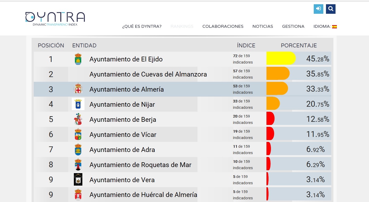Open Ayuntamiento de Nijar entry
The width and height of the screenshot is (369, 202).
tap(122, 104)
